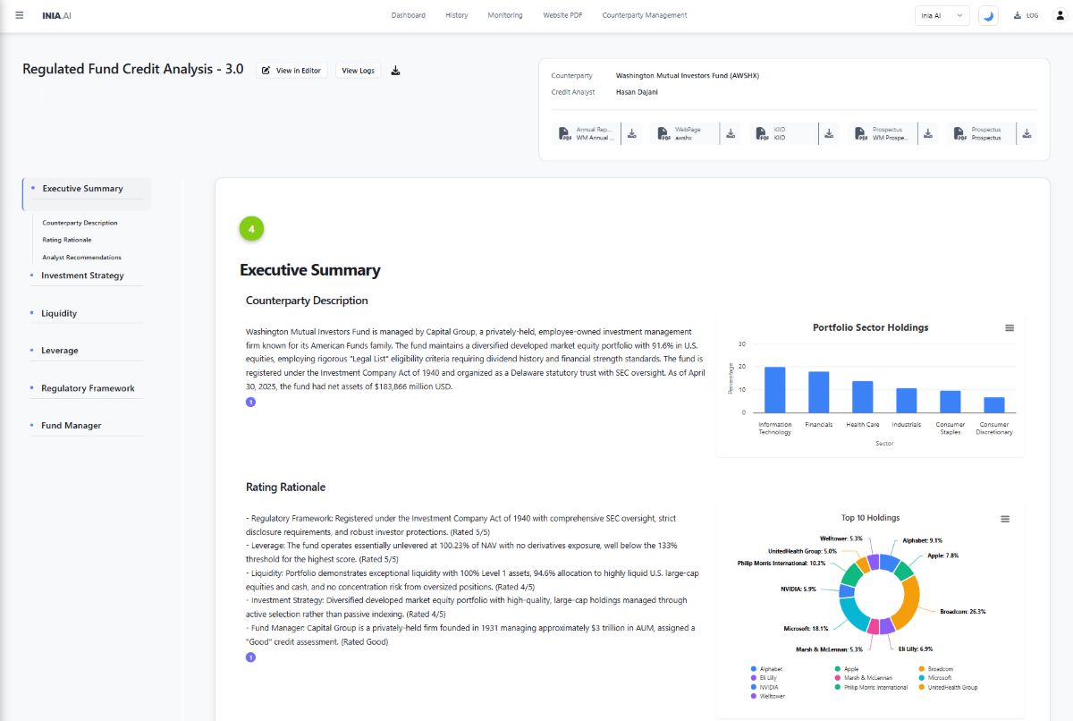Click the View in Editor button
The image size is (1073, 721).
tap(292, 70)
